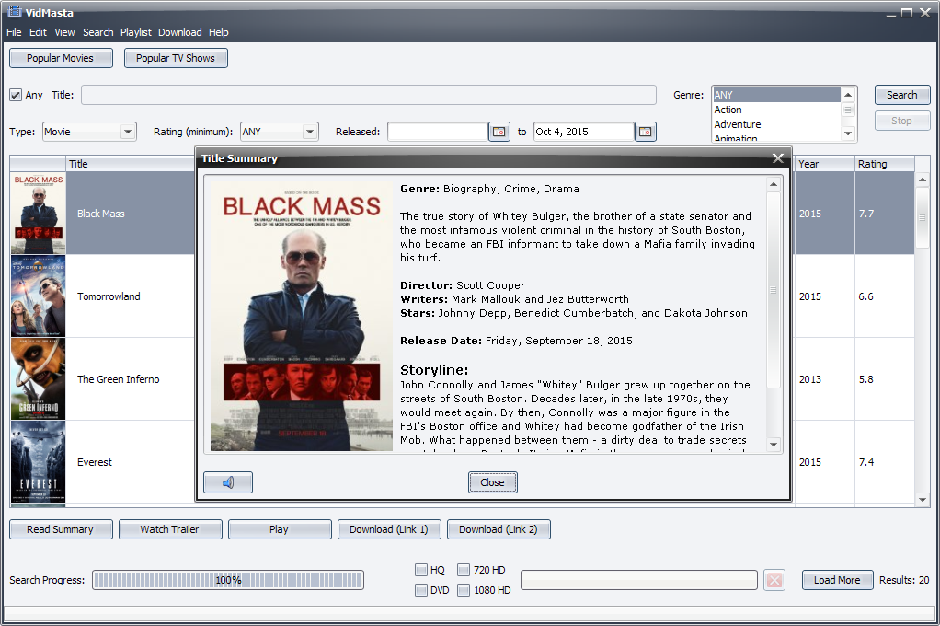Screen dimensions: 940x626
Task: Enable the 1080 HD checkbox
Action: [464, 590]
